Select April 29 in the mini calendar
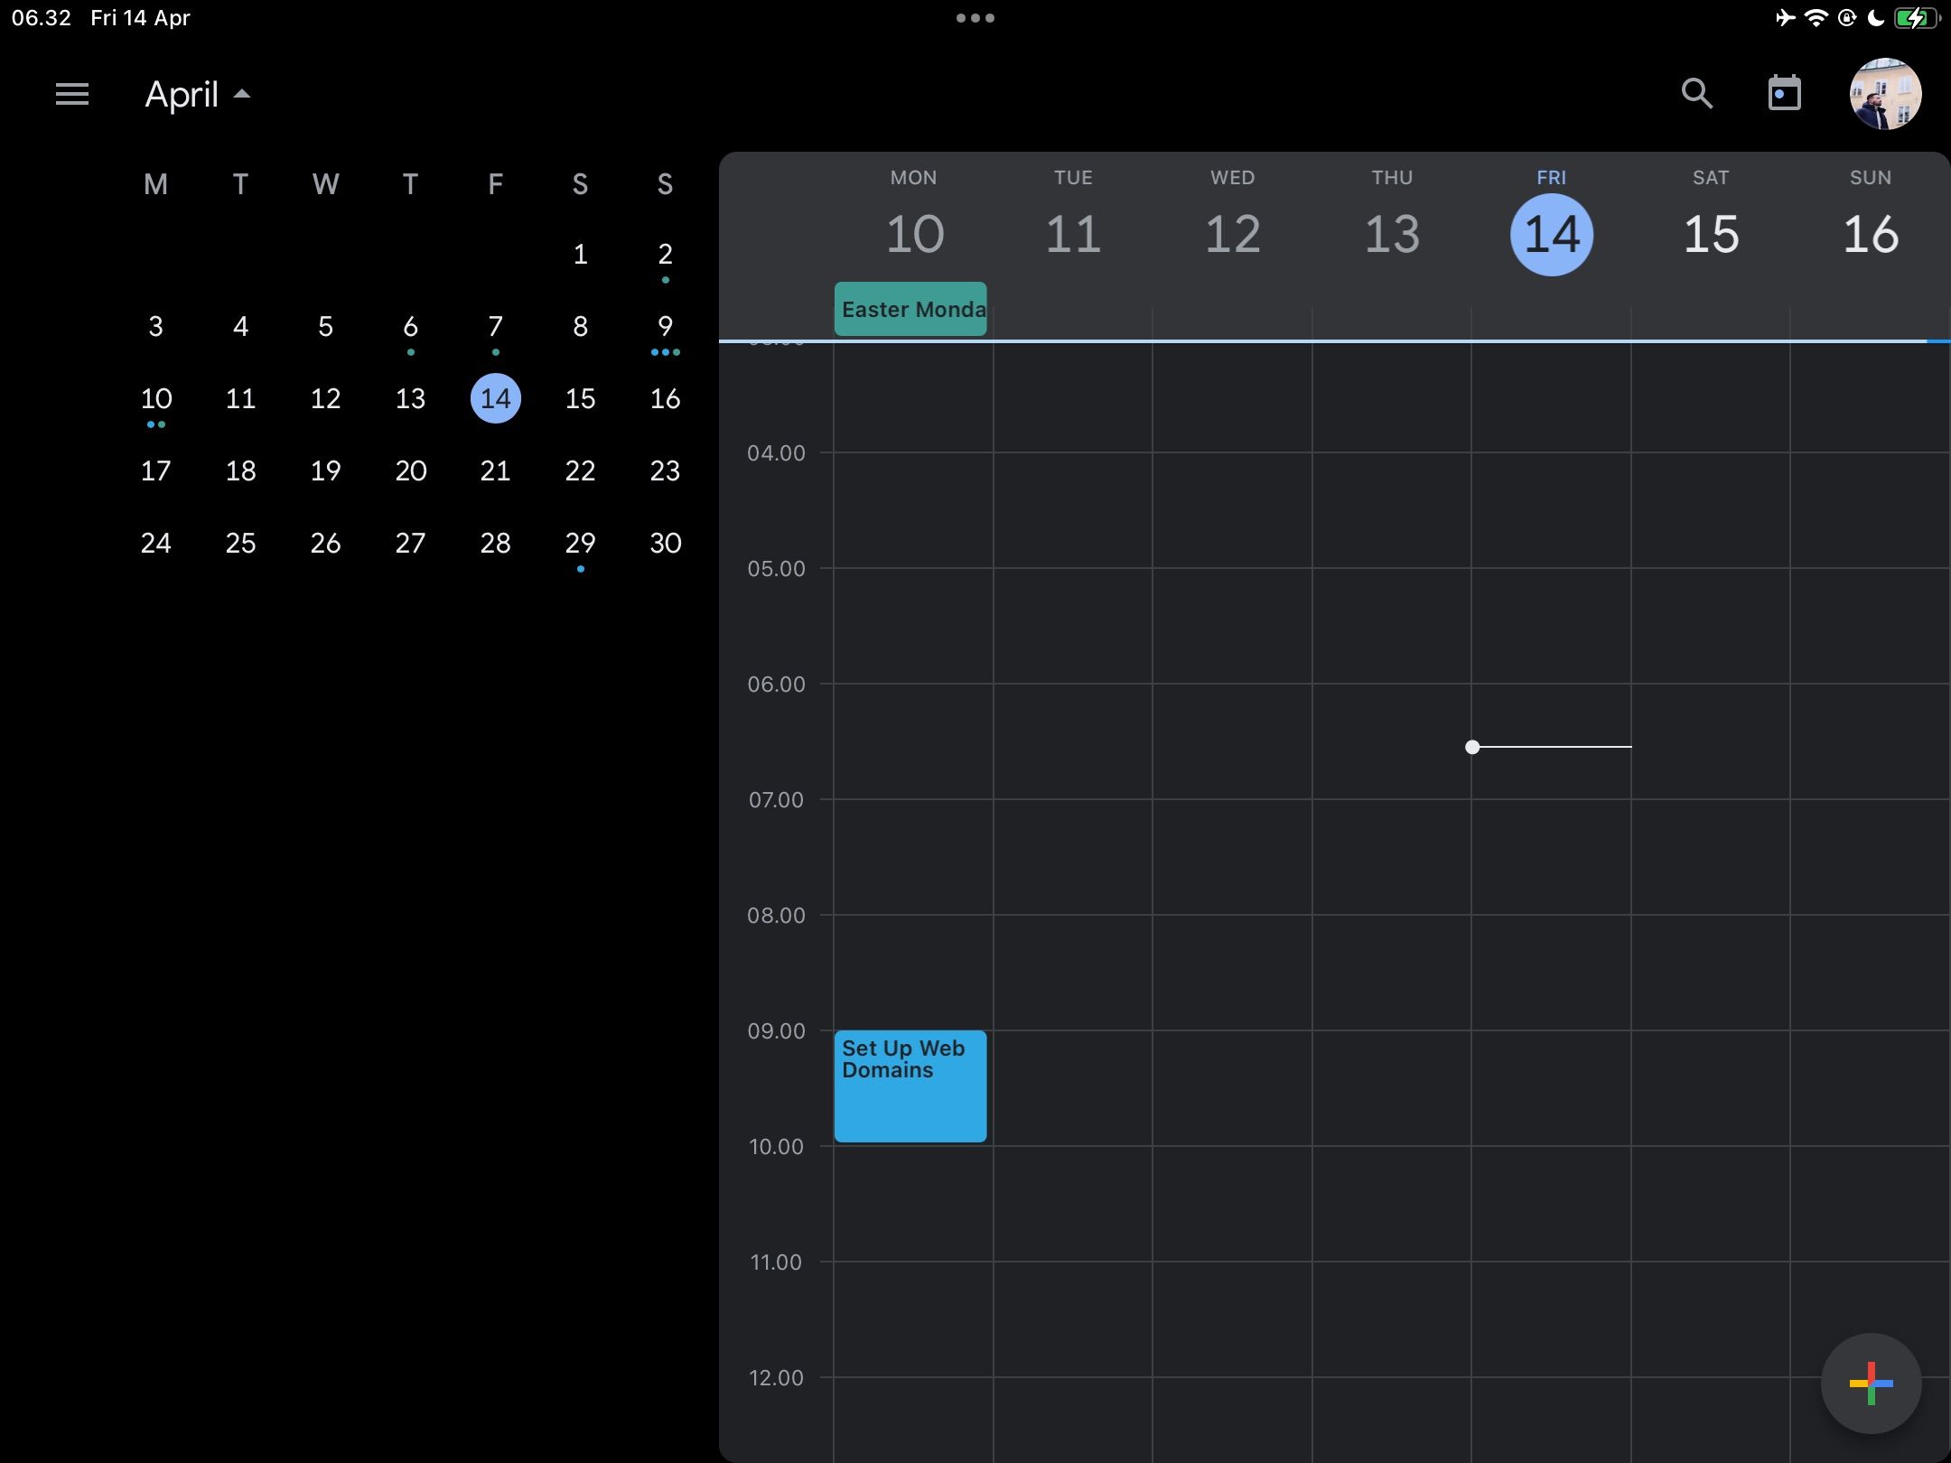Screen dimensions: 1951x1463 pyautogui.click(x=580, y=543)
